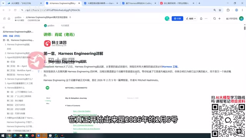Jump to outline item 第二层: 广义上的工具系统
Image resolution: width=246 pixels, height=138 pixels.
coord(19,96)
